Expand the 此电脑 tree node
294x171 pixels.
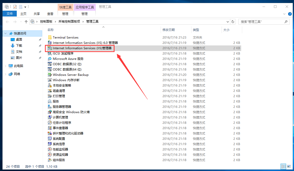tap(6, 66)
